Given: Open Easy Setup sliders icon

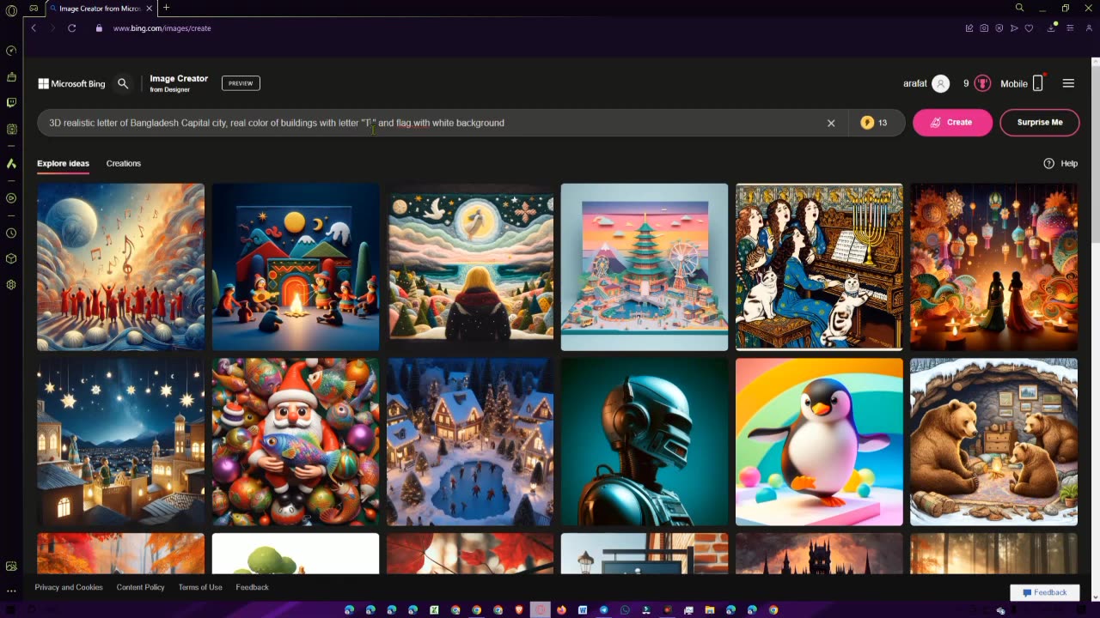Looking at the screenshot, I should pos(1070,28).
